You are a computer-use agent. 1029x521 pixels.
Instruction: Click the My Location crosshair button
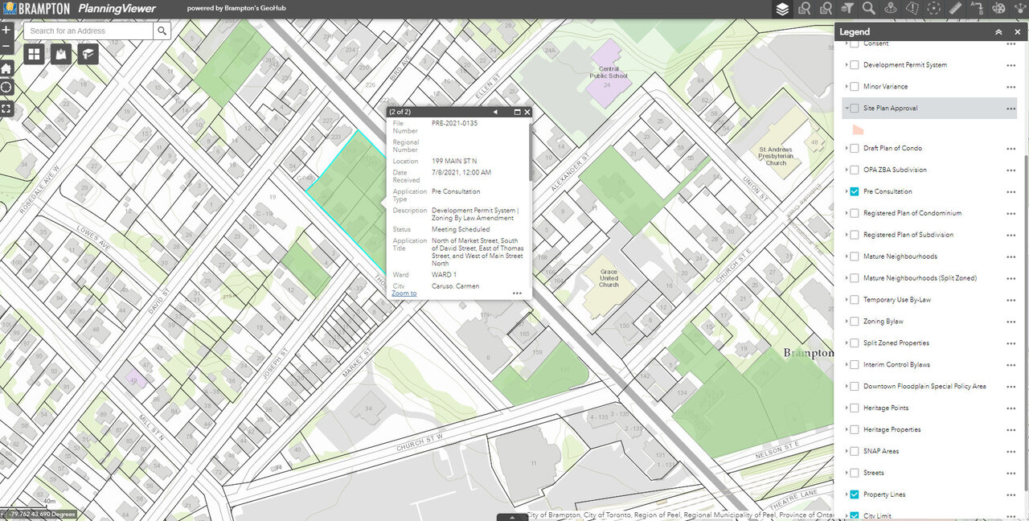click(6, 87)
